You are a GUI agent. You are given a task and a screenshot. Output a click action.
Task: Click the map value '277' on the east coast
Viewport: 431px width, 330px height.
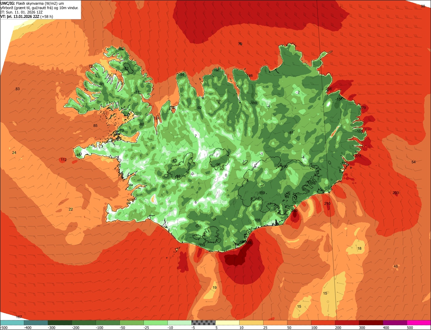point(358,156)
